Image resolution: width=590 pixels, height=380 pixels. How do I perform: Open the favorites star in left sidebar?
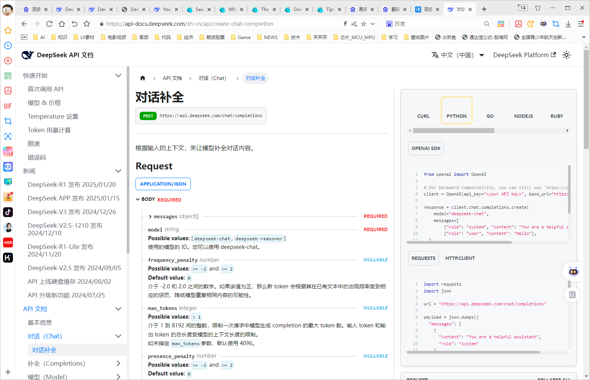click(8, 30)
